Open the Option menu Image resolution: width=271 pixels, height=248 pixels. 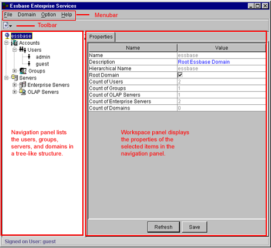coord(48,15)
